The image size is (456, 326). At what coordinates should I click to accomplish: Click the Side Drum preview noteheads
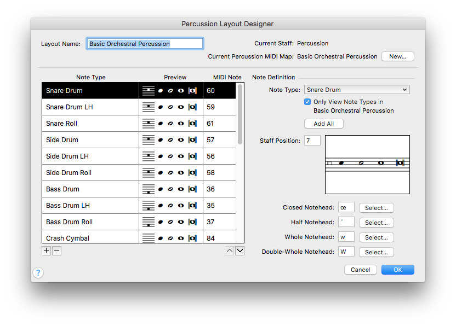pyautogui.click(x=171, y=140)
